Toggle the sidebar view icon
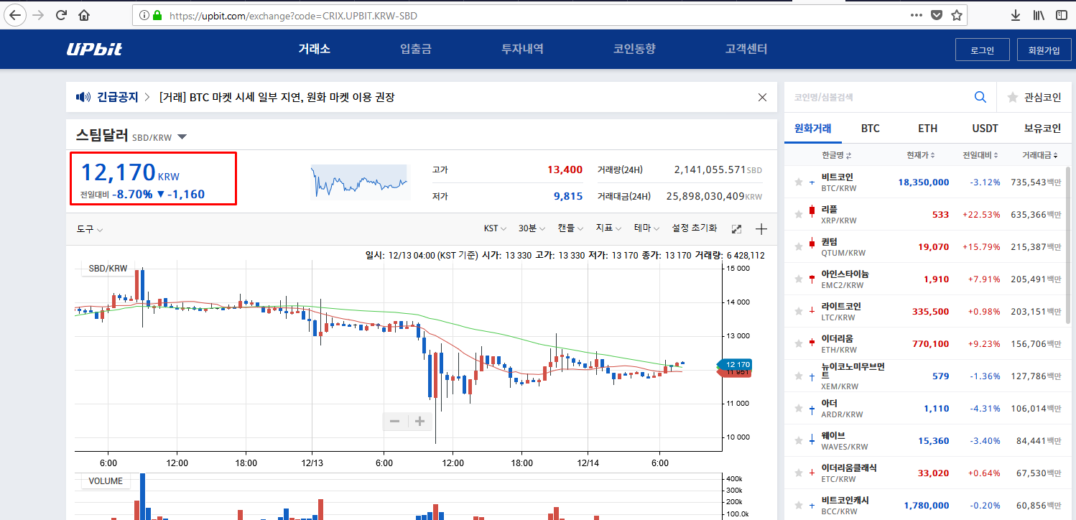The image size is (1076, 520). (x=1061, y=15)
